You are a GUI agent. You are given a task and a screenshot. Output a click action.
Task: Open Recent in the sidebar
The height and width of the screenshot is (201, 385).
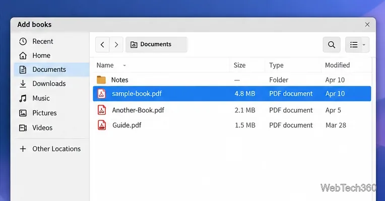(x=52, y=41)
